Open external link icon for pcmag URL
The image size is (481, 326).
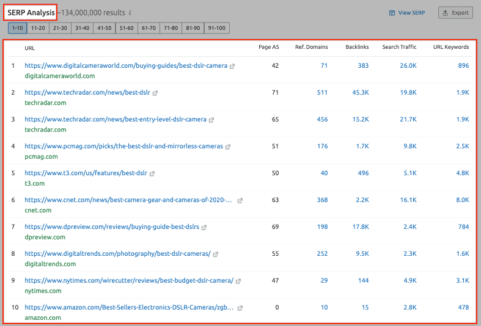pyautogui.click(x=228, y=147)
